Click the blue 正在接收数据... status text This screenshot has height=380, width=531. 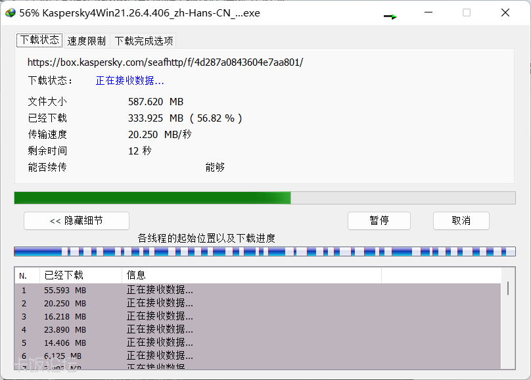(x=129, y=81)
